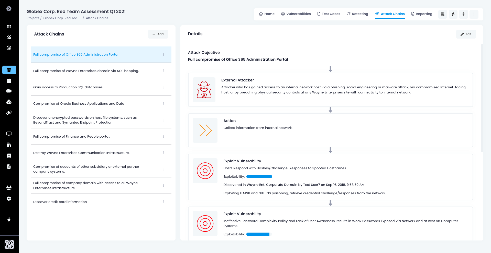Open the user profile avatar

click(9, 244)
